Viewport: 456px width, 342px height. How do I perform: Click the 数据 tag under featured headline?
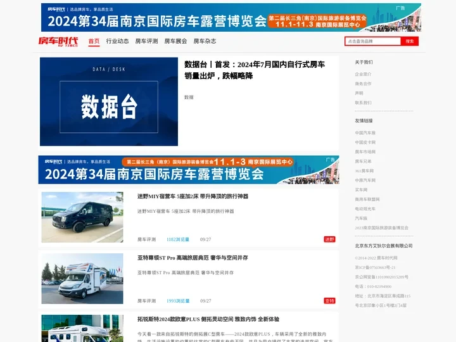(x=189, y=98)
